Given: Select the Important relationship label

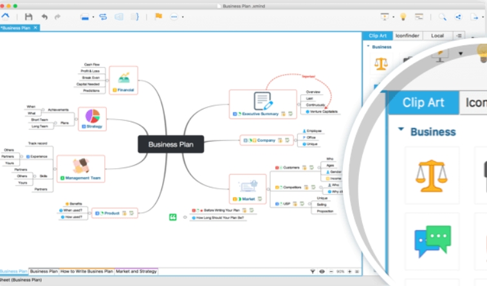Looking at the screenshot, I should tap(308, 77).
